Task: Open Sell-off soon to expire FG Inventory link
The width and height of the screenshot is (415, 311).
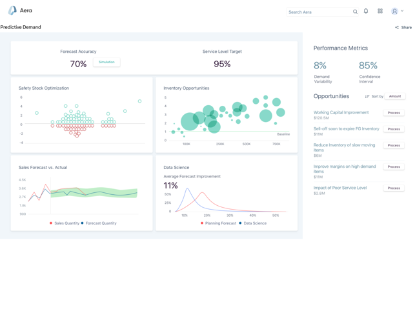Action: coord(346,128)
